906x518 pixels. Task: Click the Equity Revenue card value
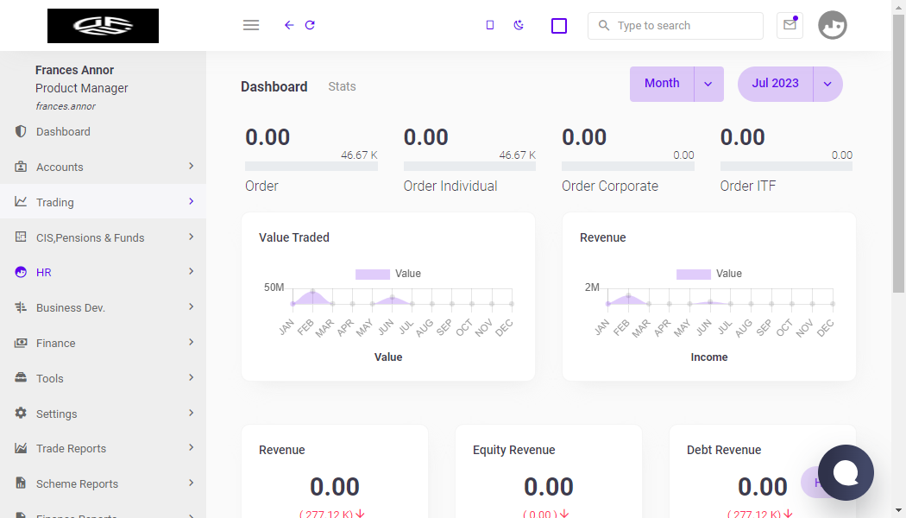548,487
